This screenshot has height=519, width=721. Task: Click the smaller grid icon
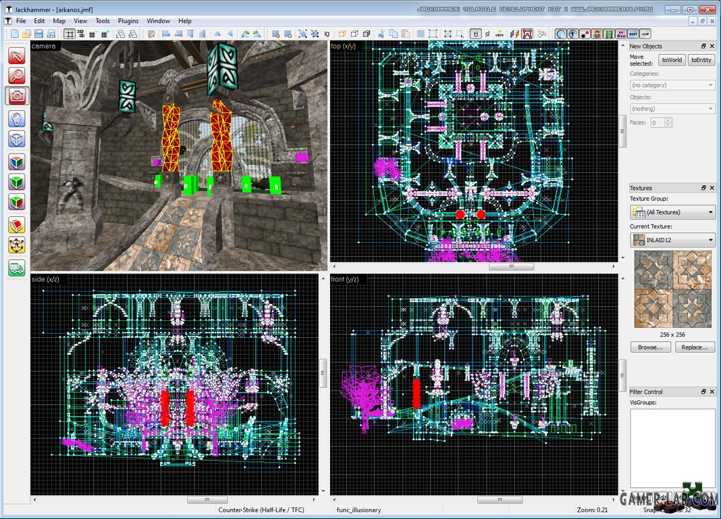click(92, 34)
